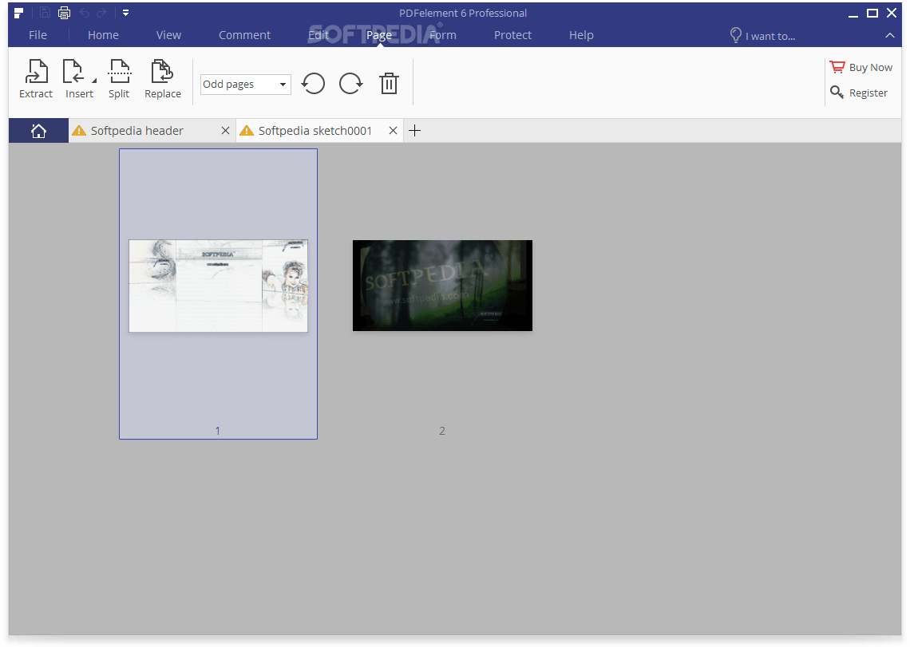Open the Comment ribbon tab
The height and width of the screenshot is (647, 910).
click(244, 35)
